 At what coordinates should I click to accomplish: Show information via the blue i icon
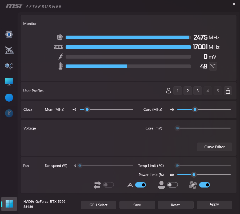9,98
